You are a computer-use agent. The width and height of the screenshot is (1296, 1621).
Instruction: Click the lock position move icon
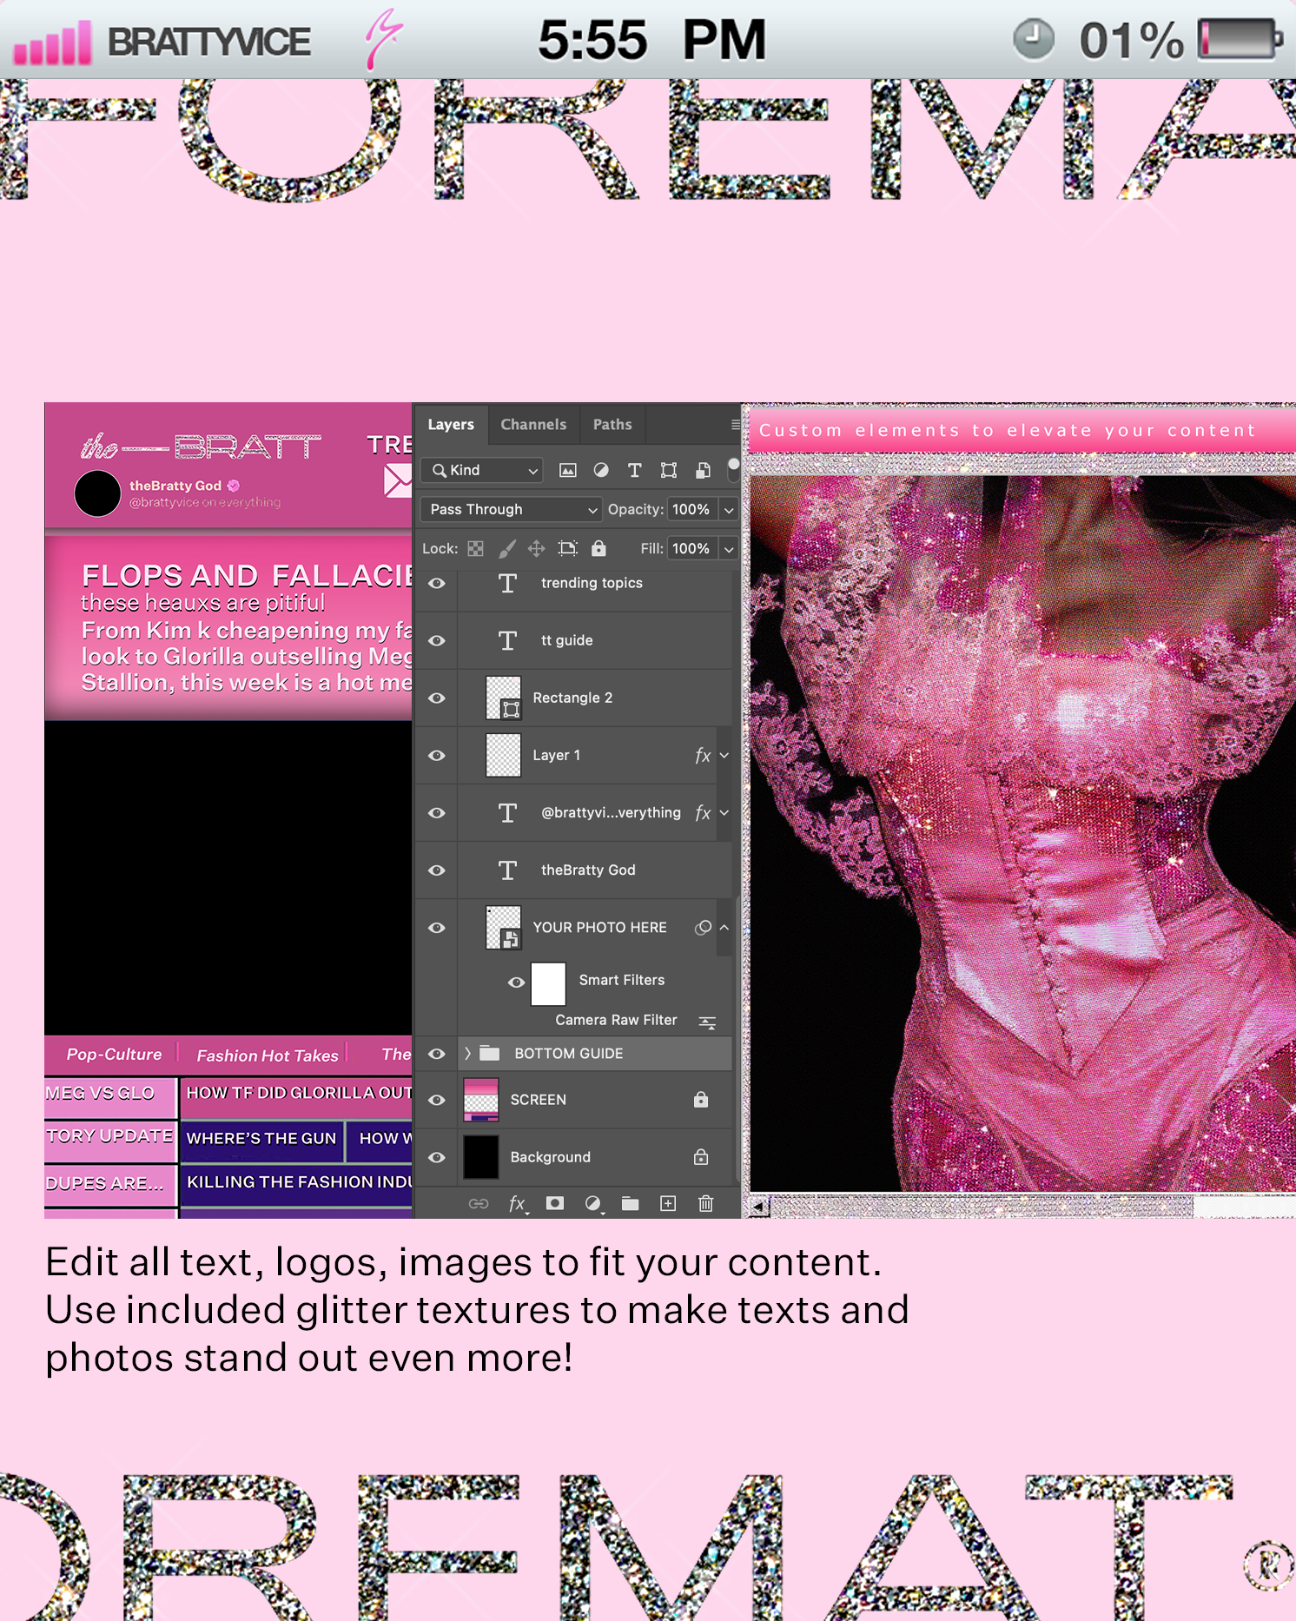[x=536, y=548]
